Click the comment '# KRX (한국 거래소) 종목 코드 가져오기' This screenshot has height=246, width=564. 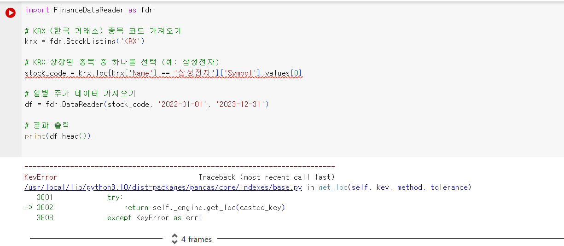click(103, 31)
